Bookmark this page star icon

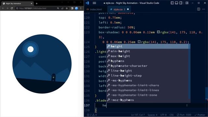pyautogui.click(x=67, y=8)
